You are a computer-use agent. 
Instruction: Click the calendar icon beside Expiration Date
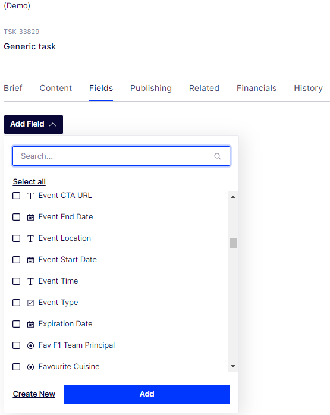[x=31, y=324]
